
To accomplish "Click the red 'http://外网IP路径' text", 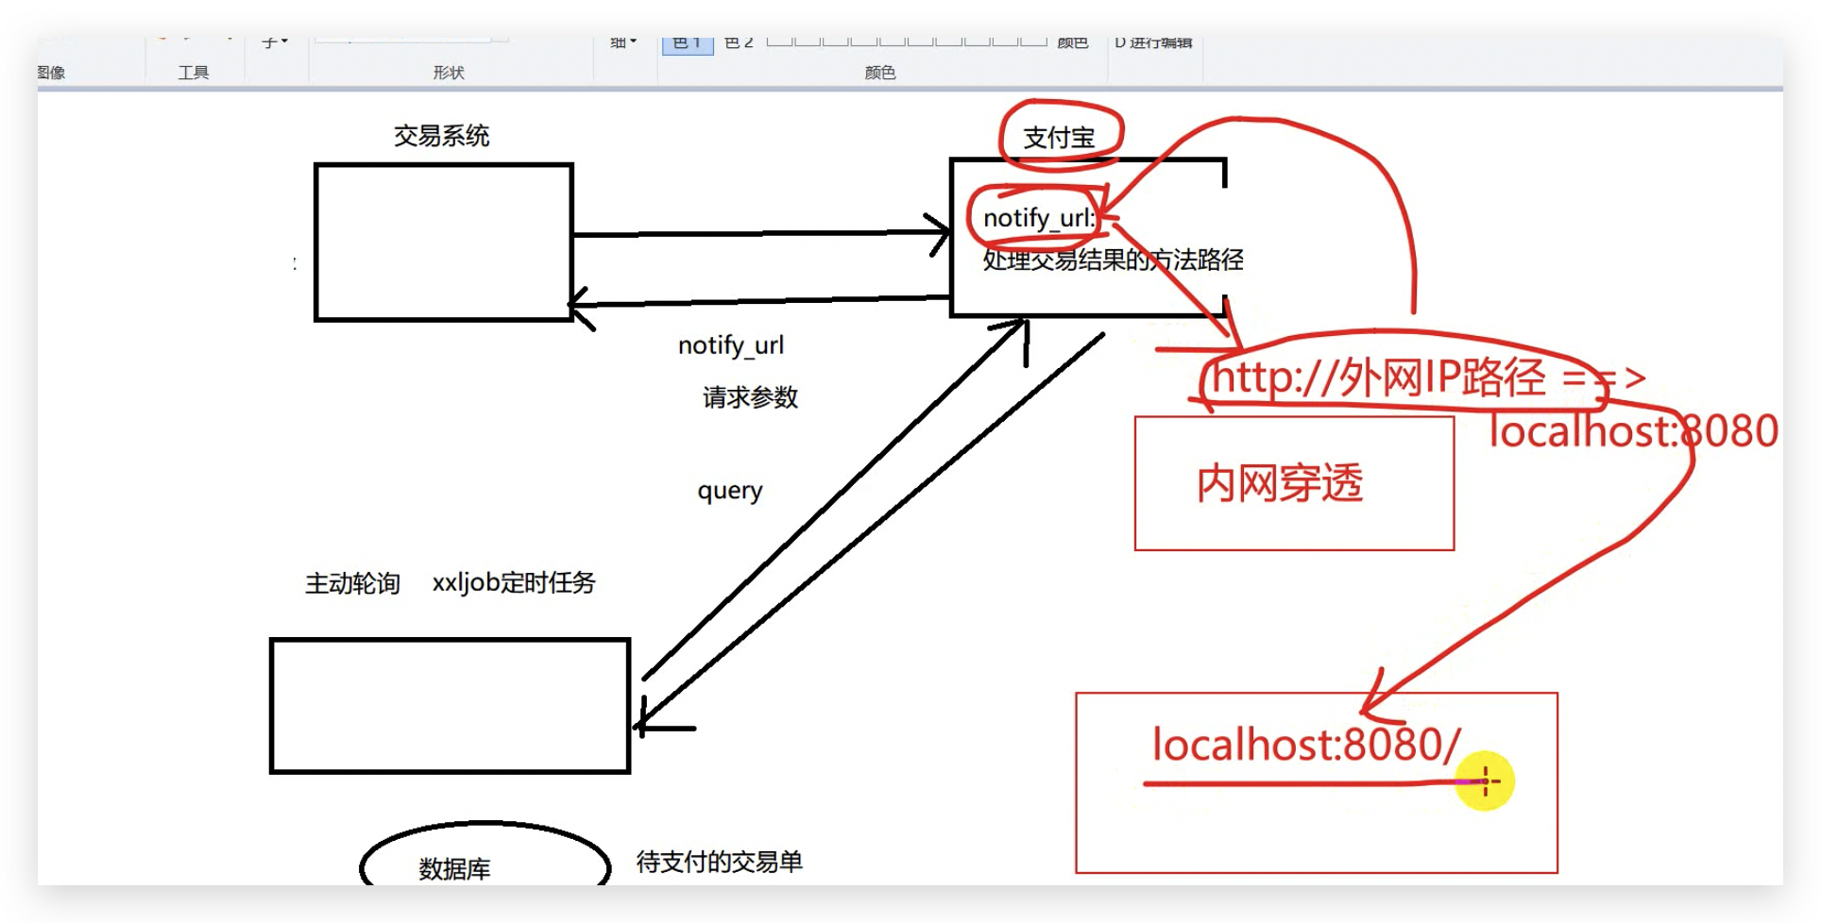I will click(x=1379, y=377).
